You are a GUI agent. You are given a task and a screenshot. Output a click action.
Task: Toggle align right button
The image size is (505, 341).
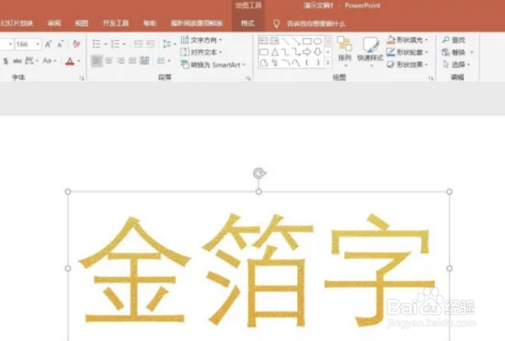(x=120, y=61)
